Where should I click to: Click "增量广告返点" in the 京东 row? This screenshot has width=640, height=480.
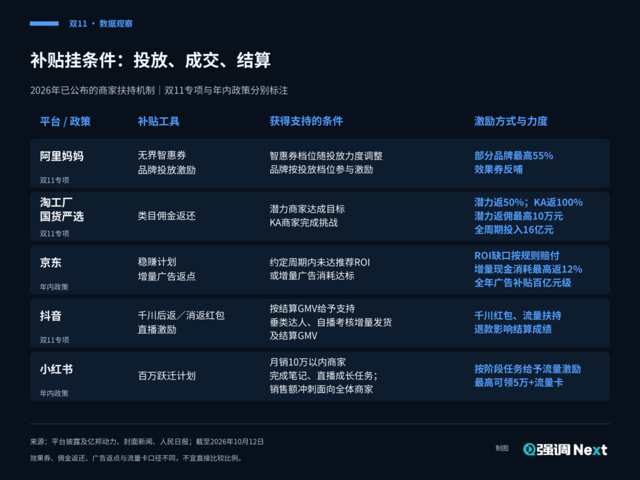tap(167, 276)
